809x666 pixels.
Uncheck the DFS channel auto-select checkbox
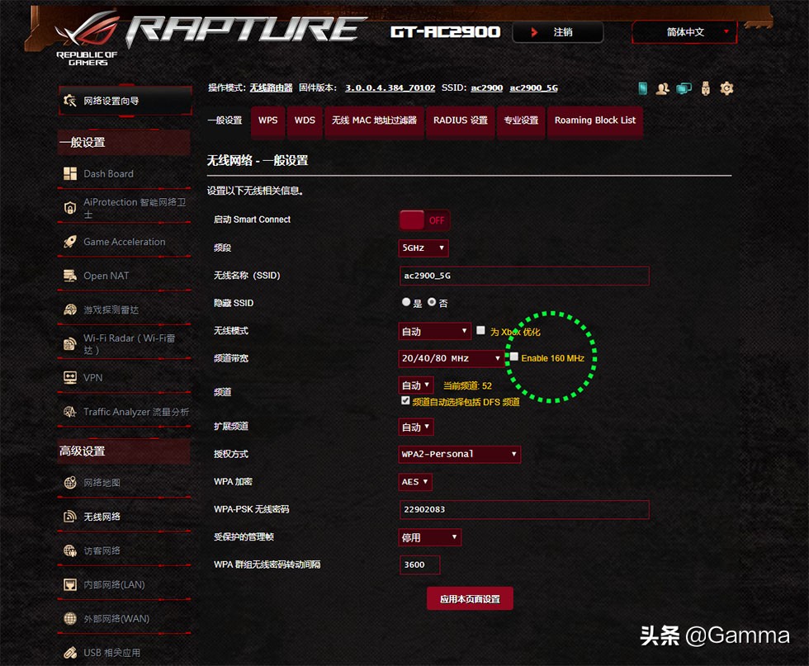(x=405, y=400)
